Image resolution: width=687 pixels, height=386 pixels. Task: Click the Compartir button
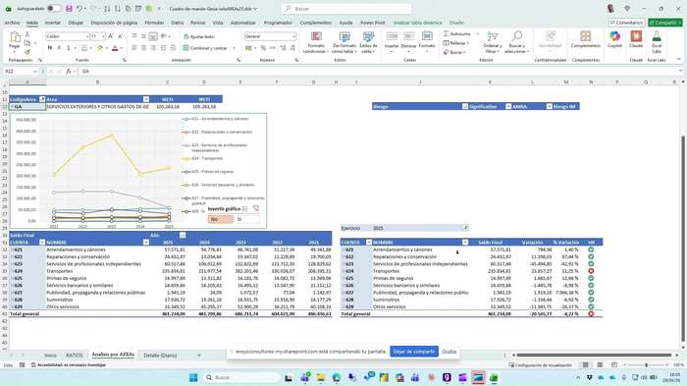point(665,23)
